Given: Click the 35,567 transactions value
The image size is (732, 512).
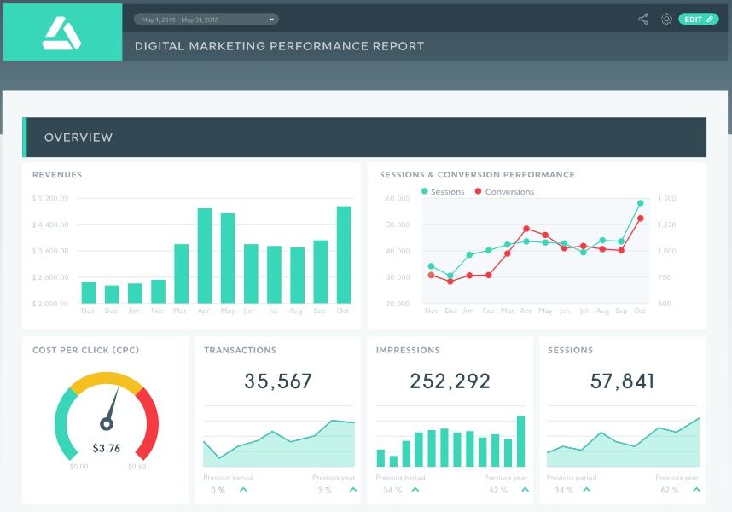Looking at the screenshot, I should [x=278, y=381].
